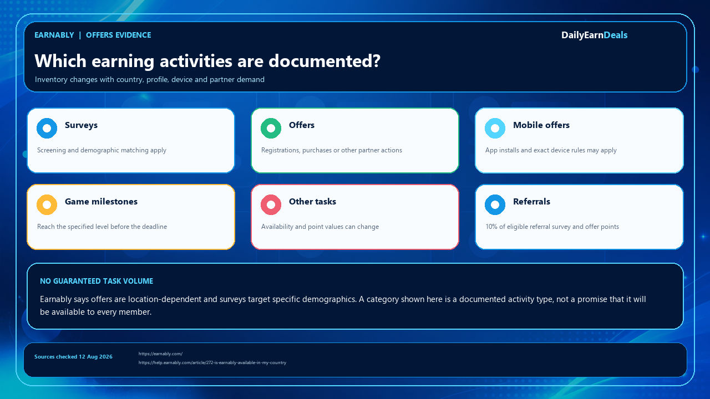Click the NO GUARANTEED TASK VOLUME heading

click(97, 281)
